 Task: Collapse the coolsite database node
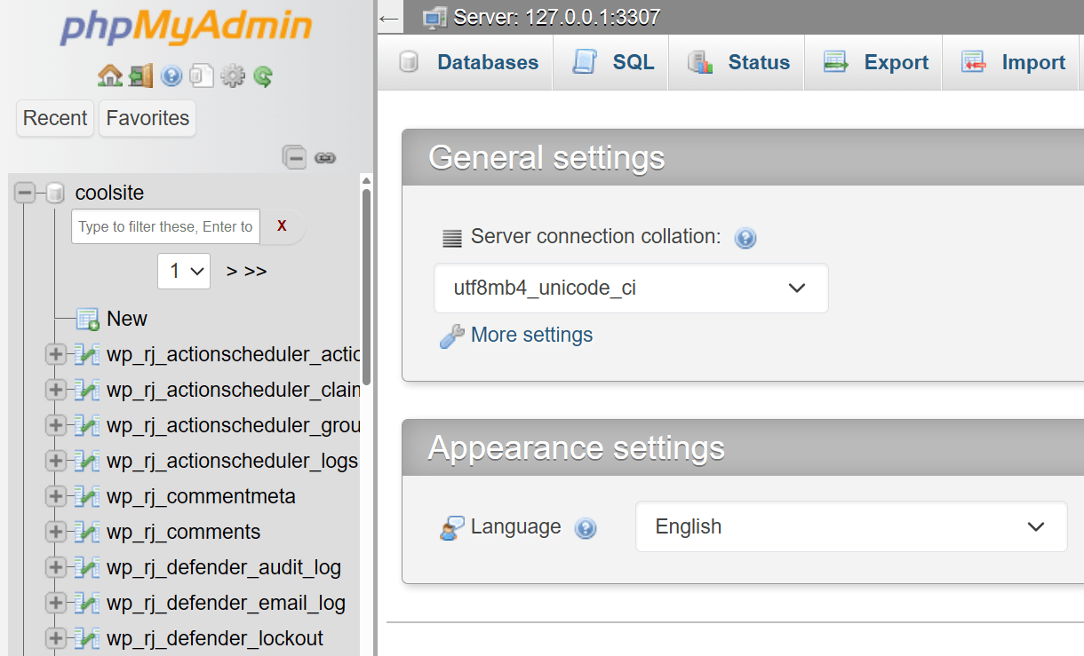coord(25,193)
